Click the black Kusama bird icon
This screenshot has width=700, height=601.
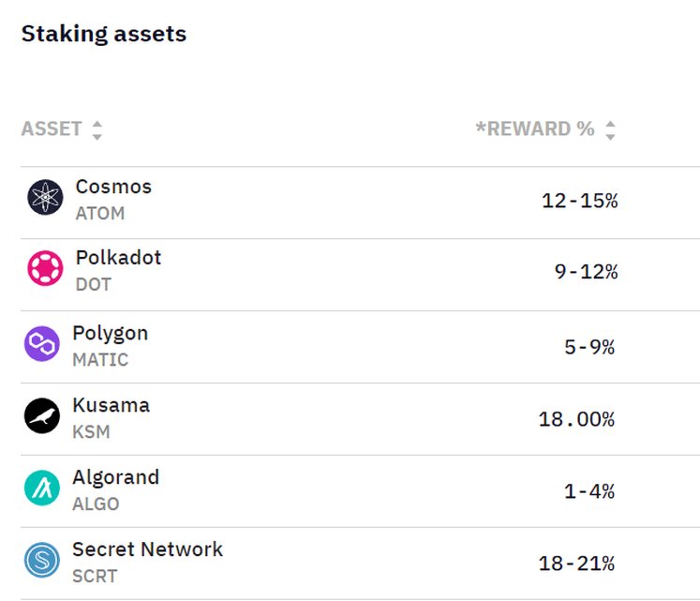[42, 415]
